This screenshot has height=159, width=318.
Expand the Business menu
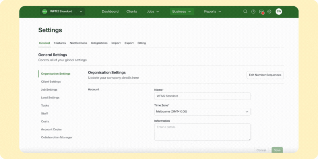pyautogui.click(x=182, y=12)
